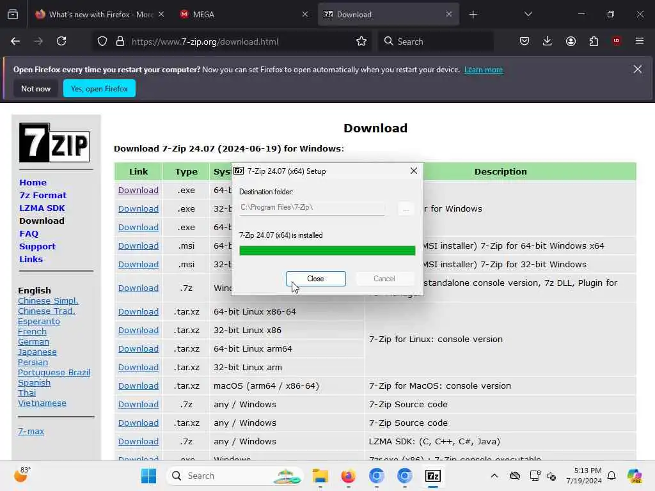Image resolution: width=655 pixels, height=491 pixels.
Task: Open the notifications bell in the tray
Action: [x=612, y=476]
